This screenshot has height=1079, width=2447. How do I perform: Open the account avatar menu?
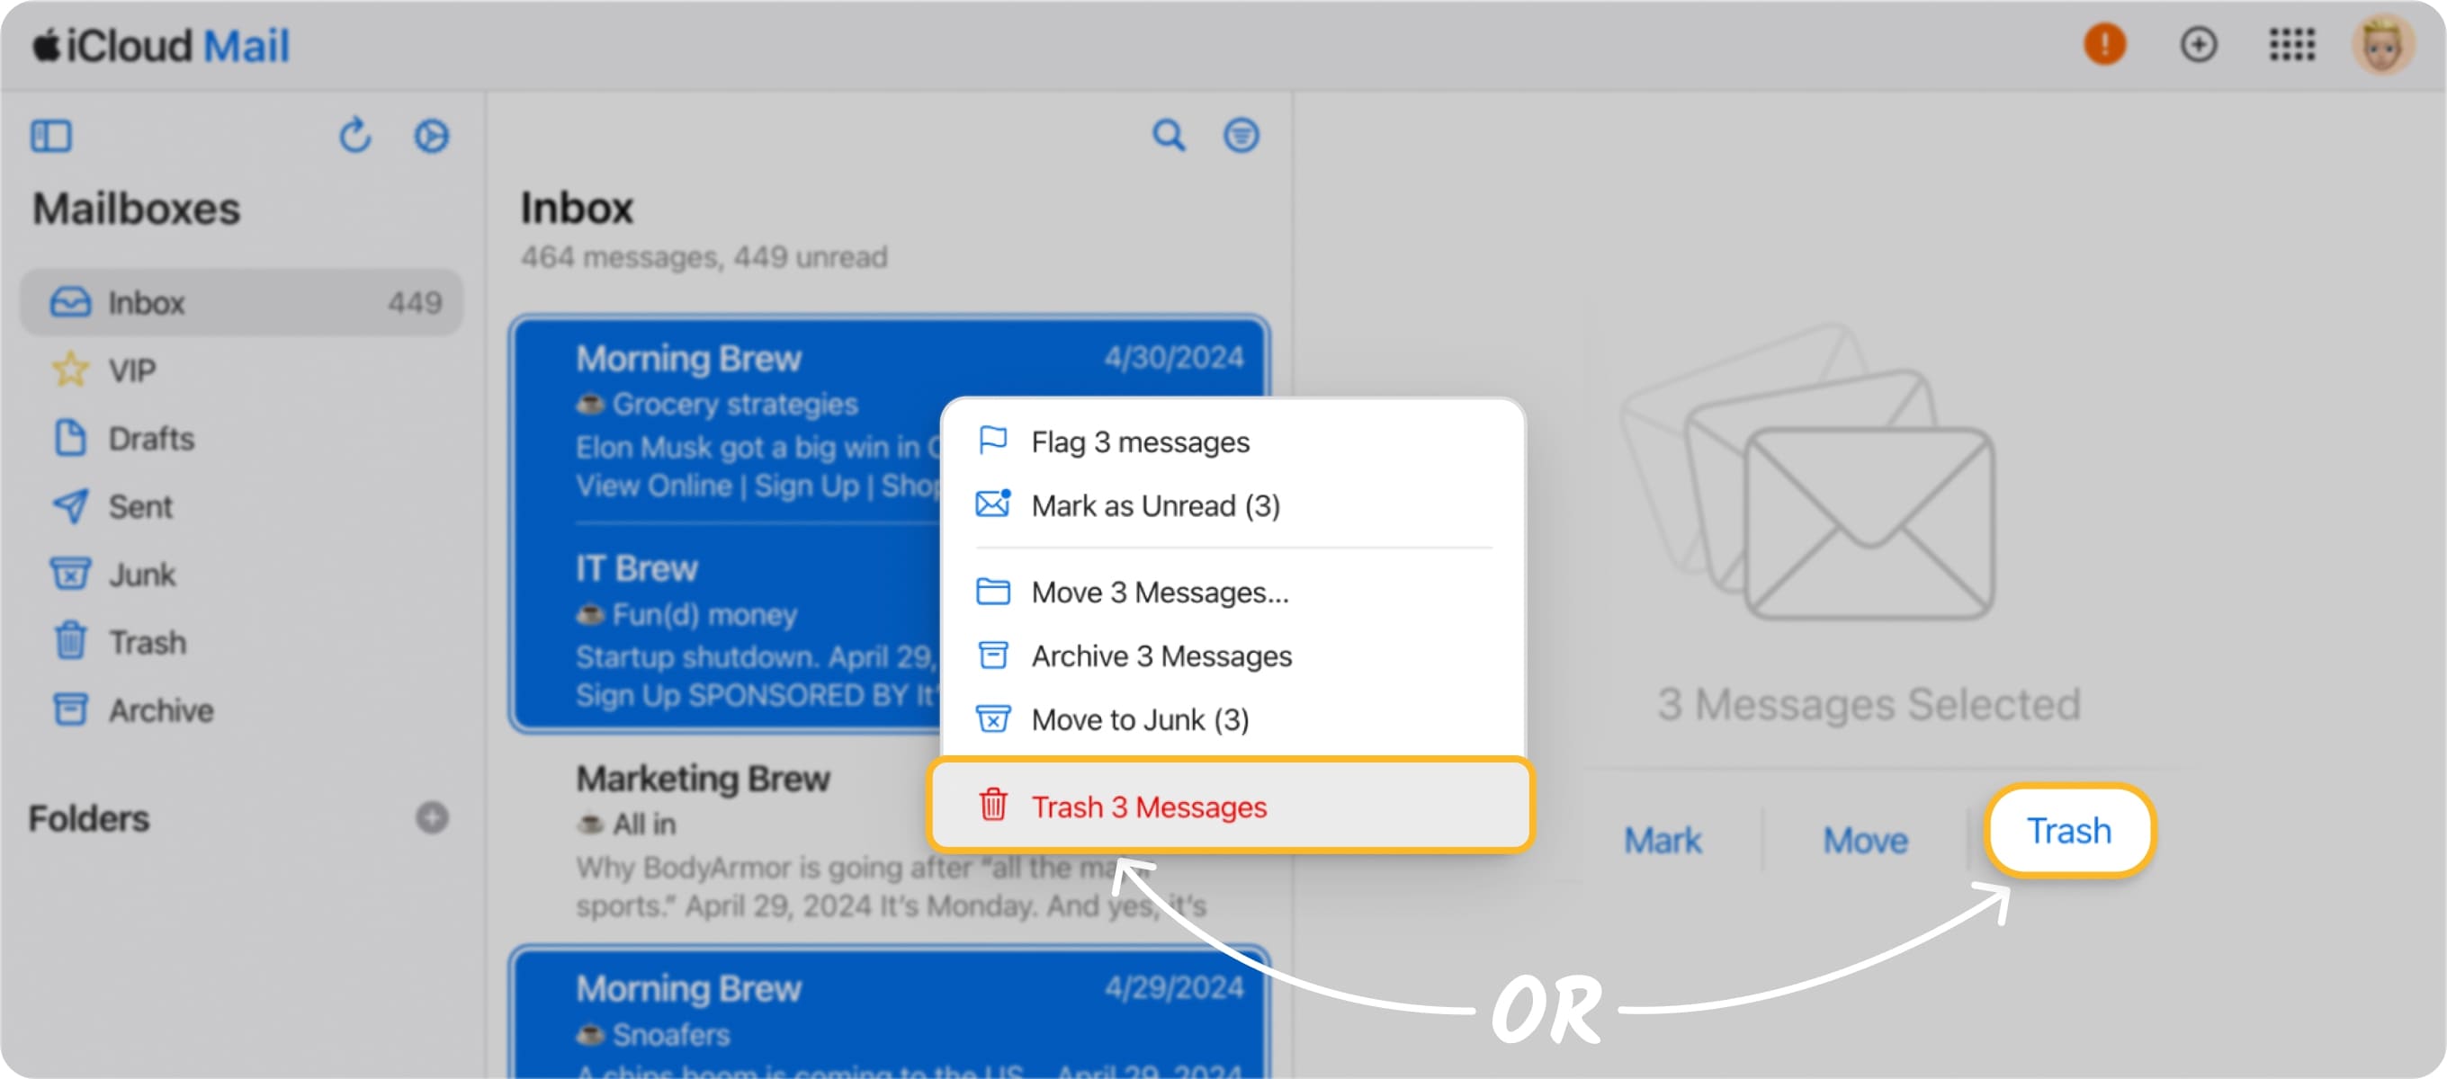[2381, 45]
